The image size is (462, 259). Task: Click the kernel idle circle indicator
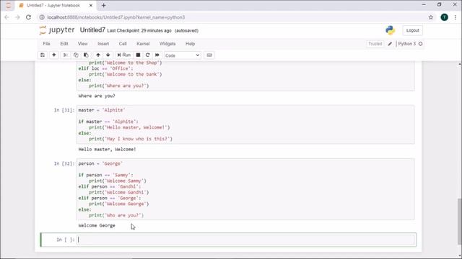(420, 44)
